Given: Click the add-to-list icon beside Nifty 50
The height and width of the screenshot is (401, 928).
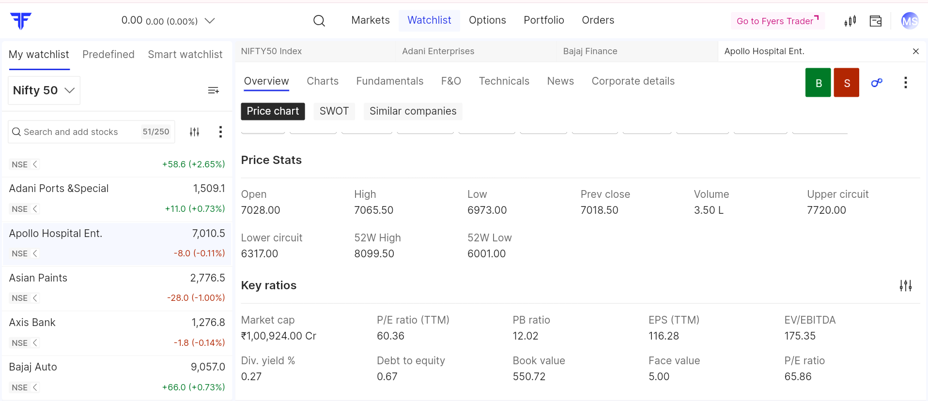Looking at the screenshot, I should click(213, 90).
